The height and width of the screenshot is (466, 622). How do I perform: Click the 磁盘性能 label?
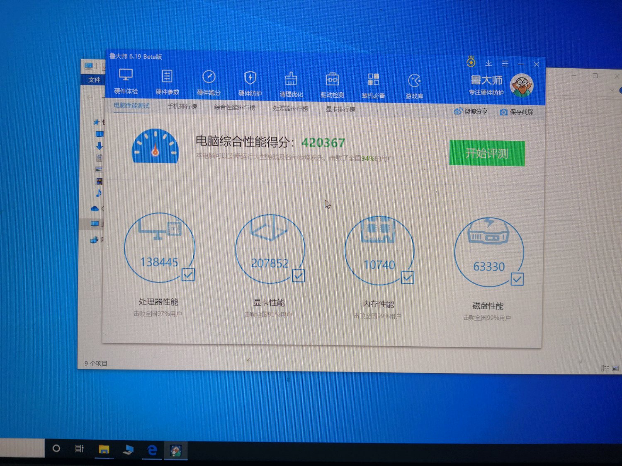click(488, 306)
